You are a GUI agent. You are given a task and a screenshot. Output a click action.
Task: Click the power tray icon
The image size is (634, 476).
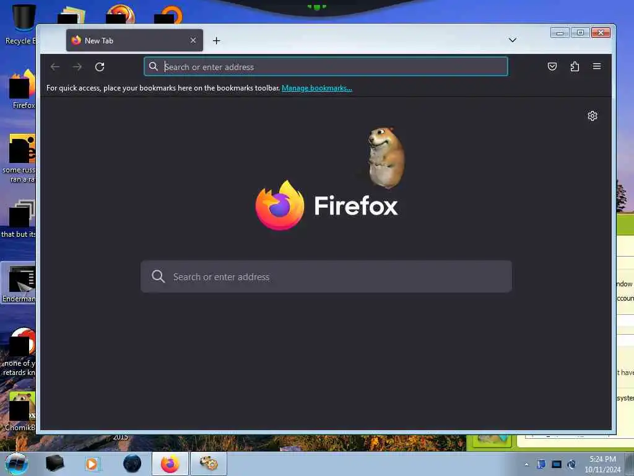click(x=571, y=464)
